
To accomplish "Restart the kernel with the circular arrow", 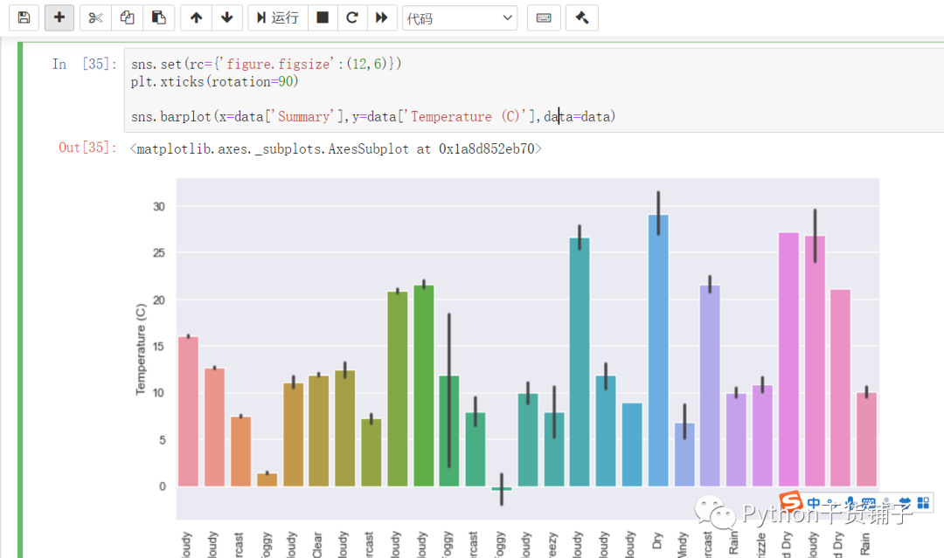I will pyautogui.click(x=352, y=17).
